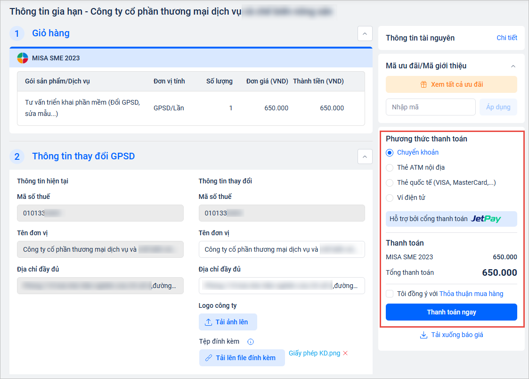
Task: Click the step 1 Giỏ hàng number badge
Action: [x=17, y=33]
